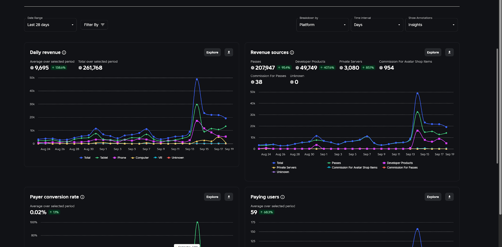502x247 pixels.
Task: Open the Filter By menu
Action: [x=94, y=25]
